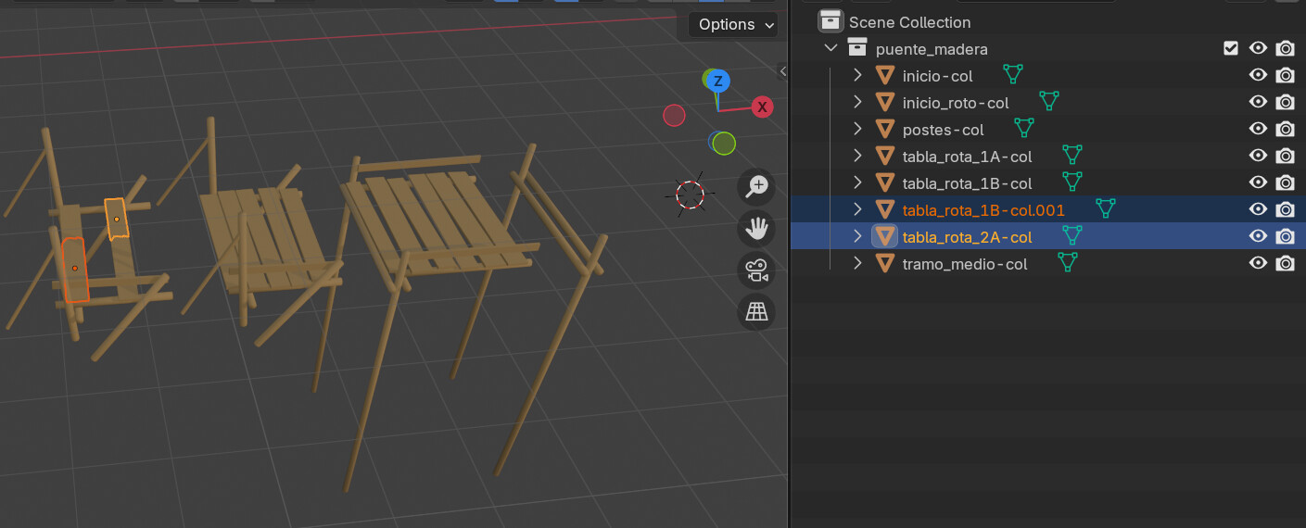Expand the tramo_medio-col tree row
Image resolution: width=1306 pixels, height=528 pixels.
coord(857,263)
